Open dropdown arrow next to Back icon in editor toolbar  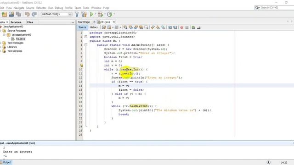pyautogui.click(x=113, y=27)
